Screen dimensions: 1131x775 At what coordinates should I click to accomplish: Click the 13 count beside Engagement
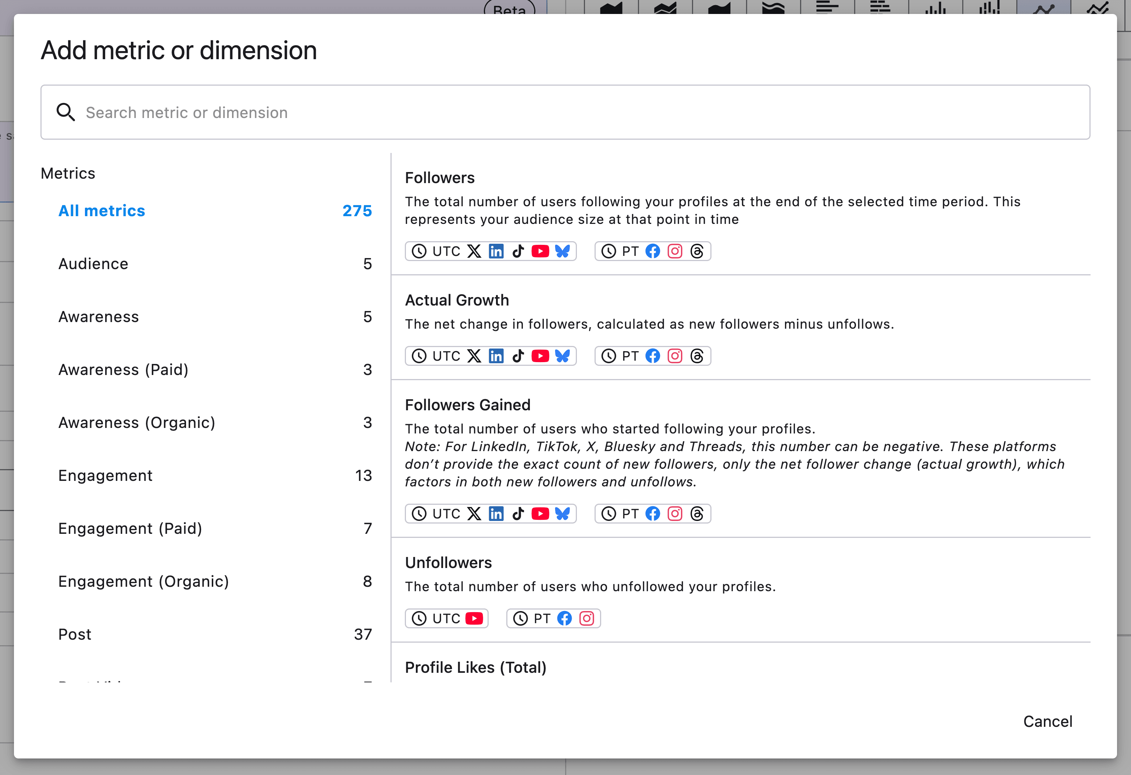point(364,475)
